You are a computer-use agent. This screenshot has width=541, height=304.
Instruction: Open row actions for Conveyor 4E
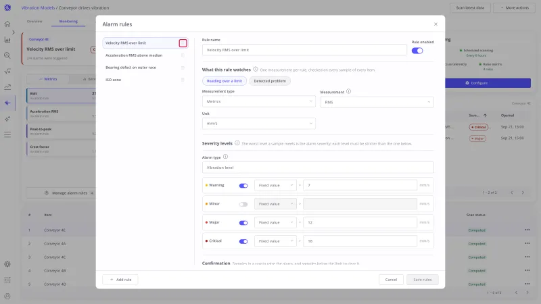pos(527,230)
